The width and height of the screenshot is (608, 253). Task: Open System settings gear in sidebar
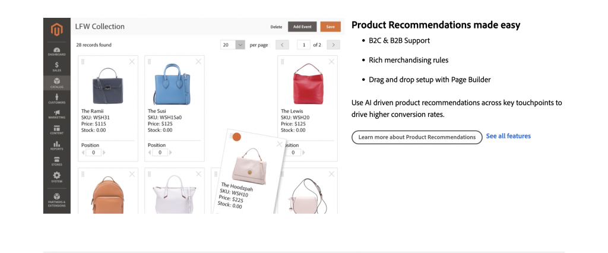[x=56, y=177]
